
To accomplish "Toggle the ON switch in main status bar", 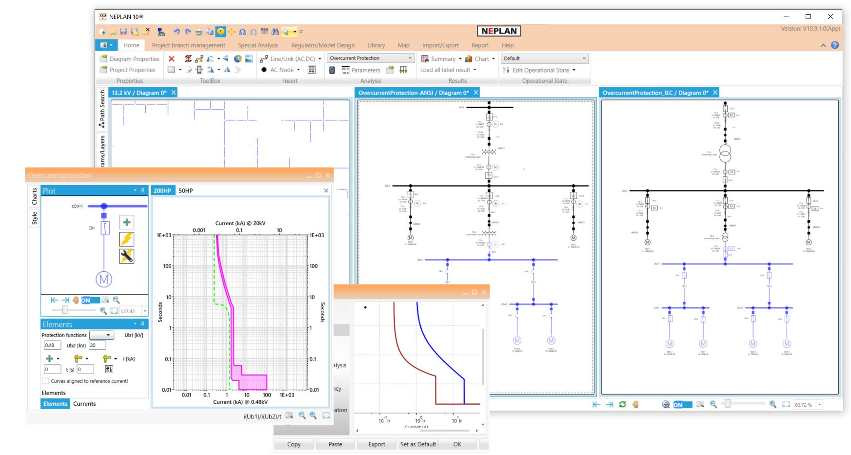I will [682, 405].
